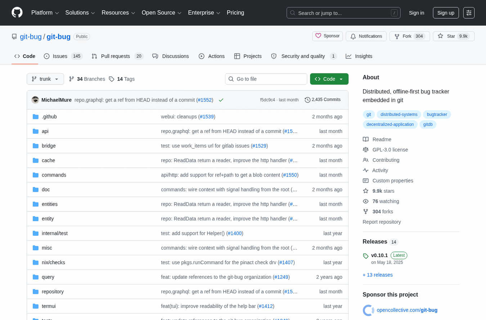The width and height of the screenshot is (486, 320).
Task: Open the entities folder
Action: click(x=50, y=204)
